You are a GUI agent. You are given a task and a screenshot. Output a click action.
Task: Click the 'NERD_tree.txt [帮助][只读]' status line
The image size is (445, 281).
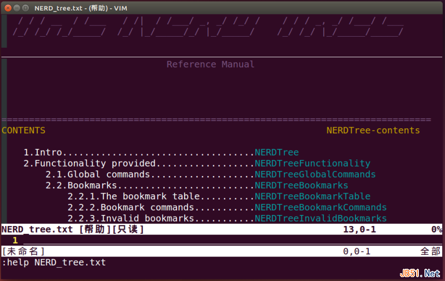(x=222, y=229)
